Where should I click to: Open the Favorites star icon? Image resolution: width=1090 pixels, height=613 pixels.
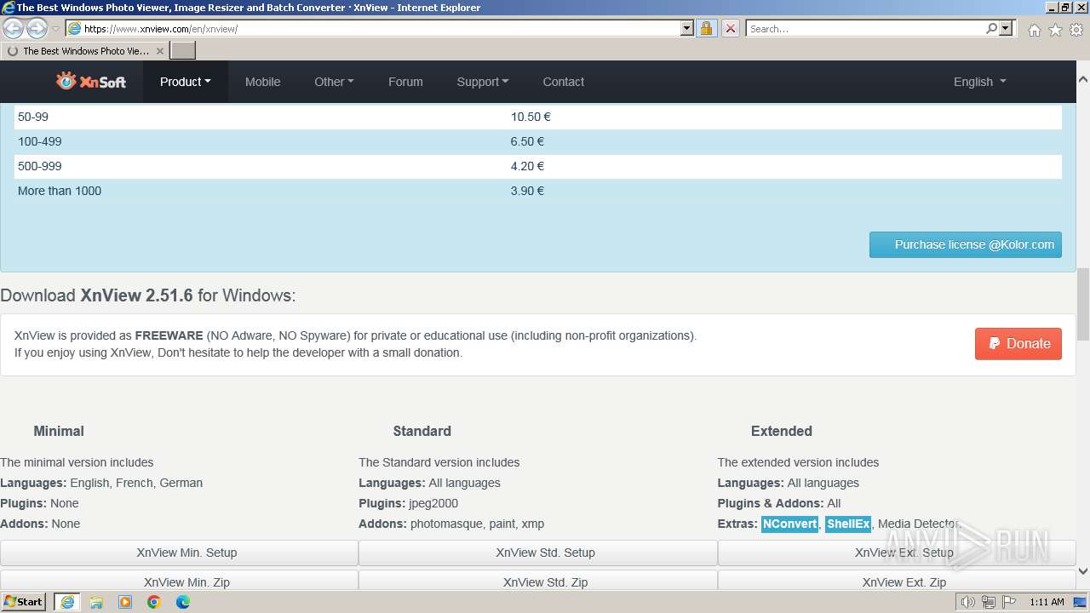[x=1055, y=30]
